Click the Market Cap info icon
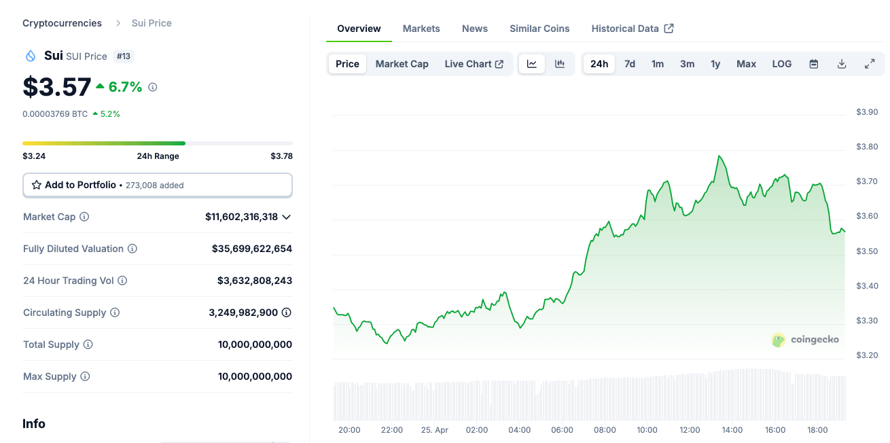The image size is (890, 443). click(84, 217)
